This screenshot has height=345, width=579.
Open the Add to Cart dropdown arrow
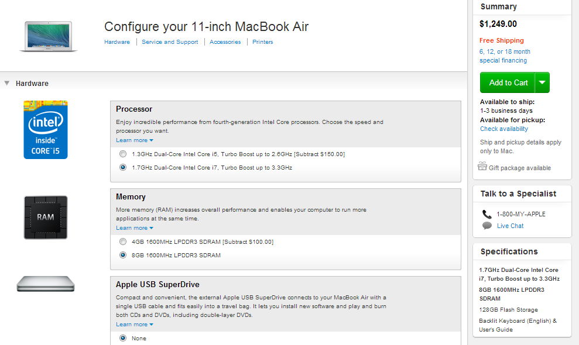pos(542,82)
